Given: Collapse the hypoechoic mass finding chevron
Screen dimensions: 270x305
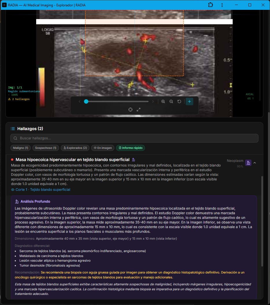Looking at the screenshot, I should 255,163.
